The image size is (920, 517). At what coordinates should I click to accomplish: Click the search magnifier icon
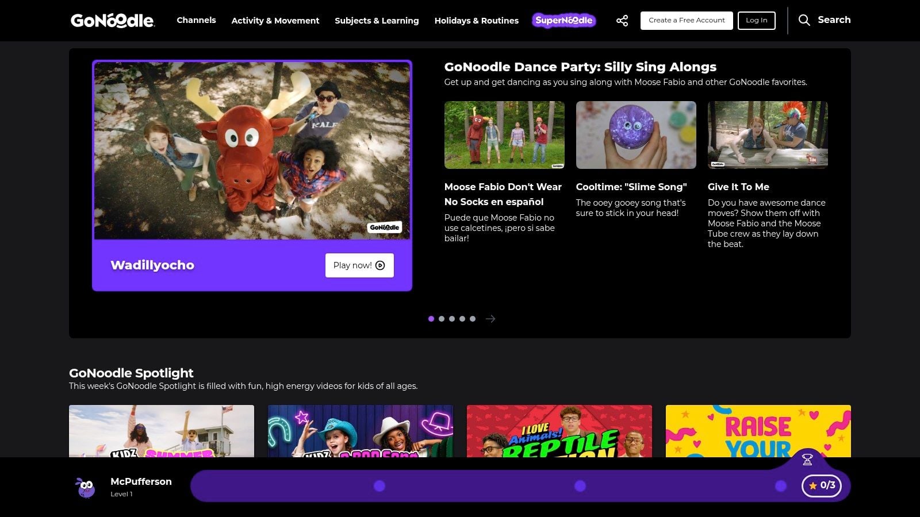point(804,20)
